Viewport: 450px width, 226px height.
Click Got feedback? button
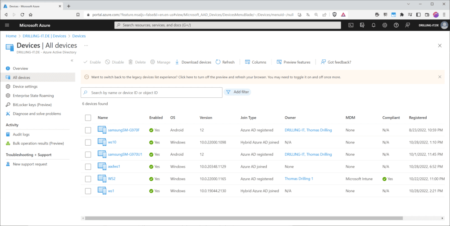[336, 62]
